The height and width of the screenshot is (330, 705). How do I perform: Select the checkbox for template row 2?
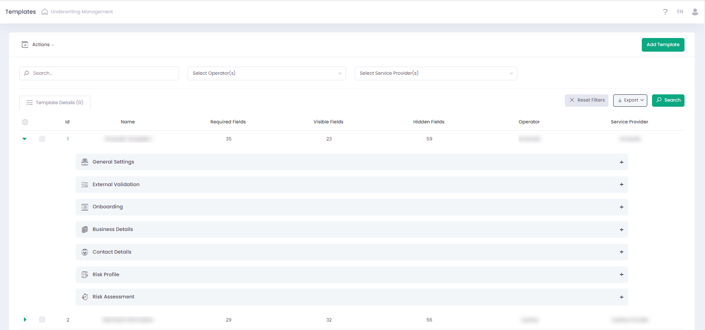click(42, 320)
